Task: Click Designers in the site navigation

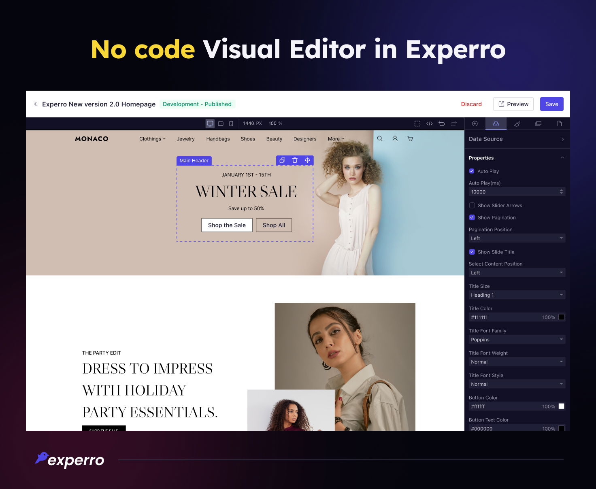Action: (x=305, y=139)
